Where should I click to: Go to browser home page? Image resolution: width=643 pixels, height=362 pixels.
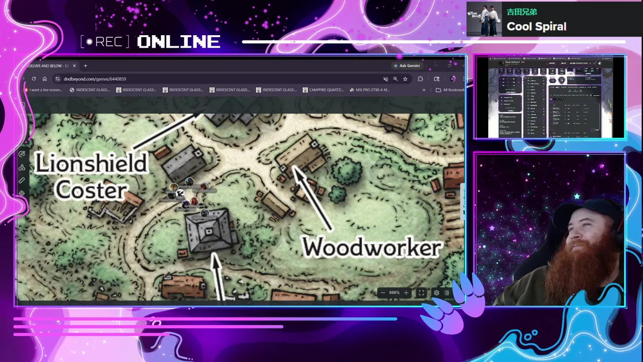45,79
